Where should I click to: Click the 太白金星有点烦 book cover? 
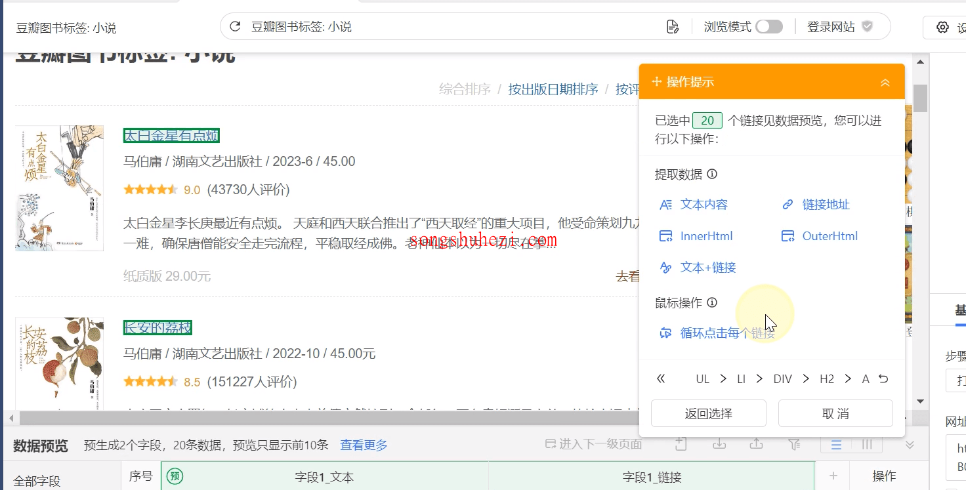pos(59,188)
